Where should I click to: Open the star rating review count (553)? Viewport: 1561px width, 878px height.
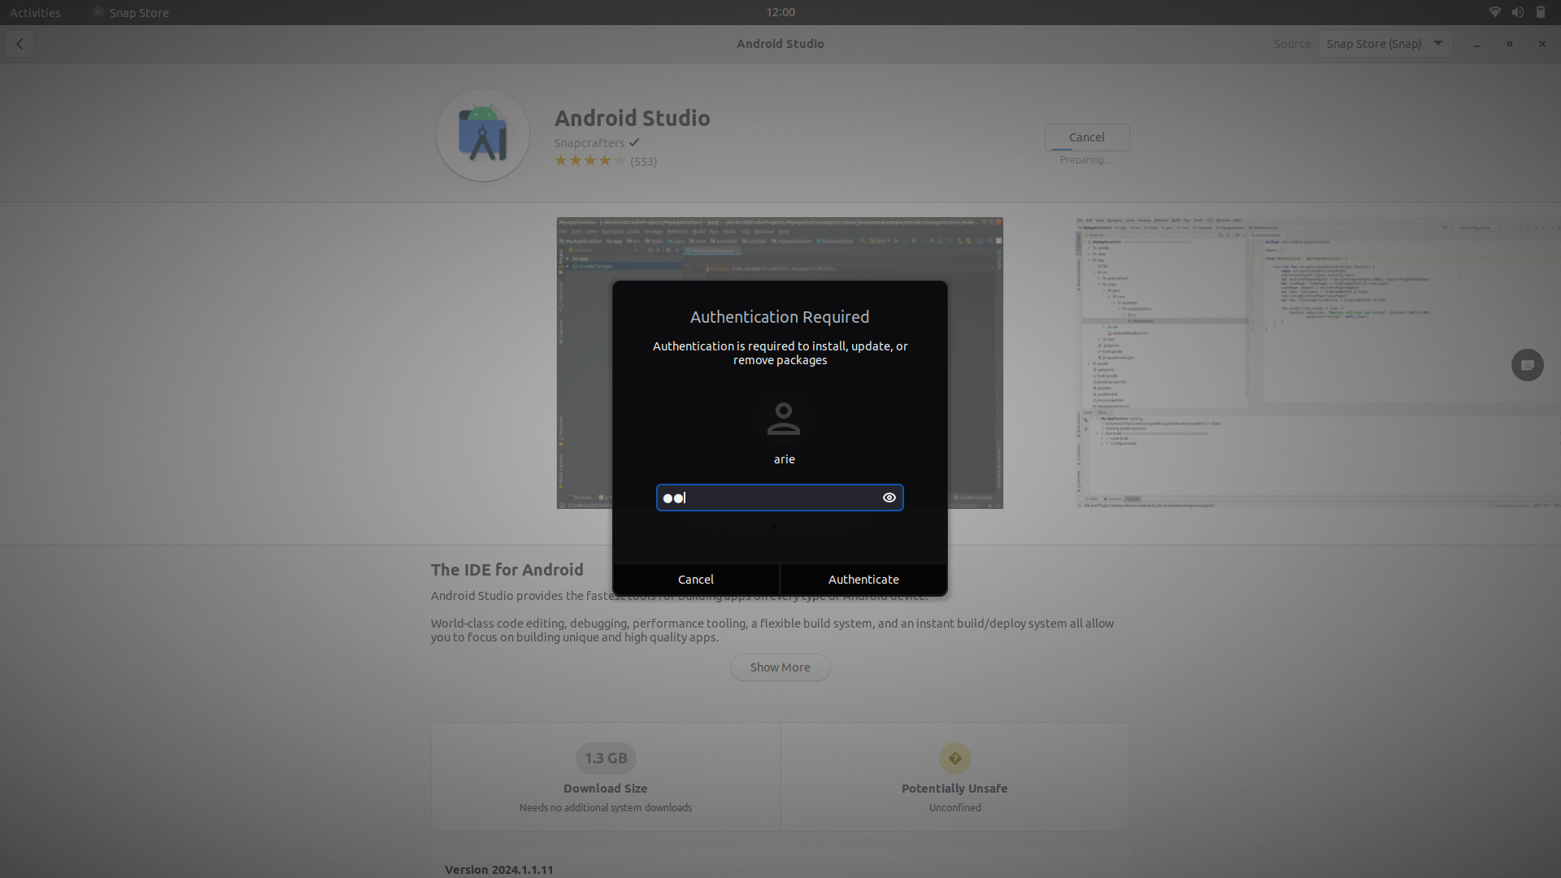pos(644,162)
